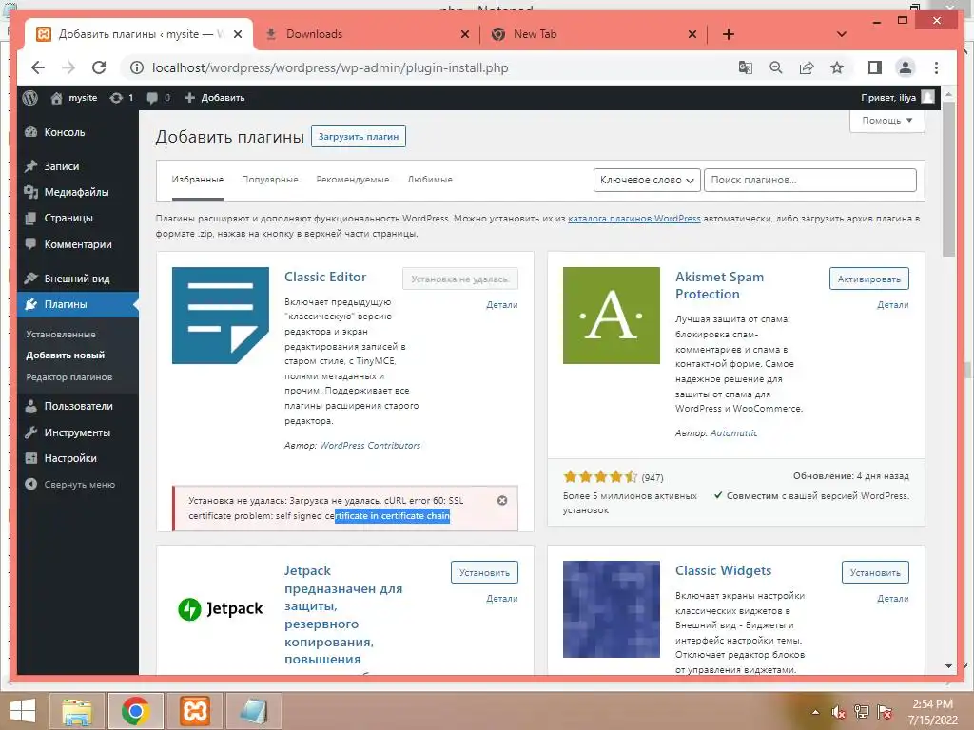Open Медиафайлы in the sidebar
Viewport: 974px width, 730px height.
pos(78,192)
